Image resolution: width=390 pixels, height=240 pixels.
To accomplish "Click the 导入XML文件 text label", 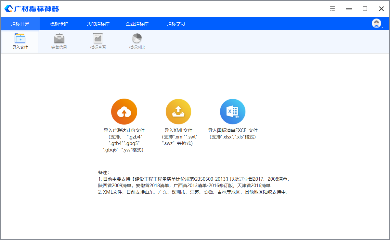I will click(178, 130).
